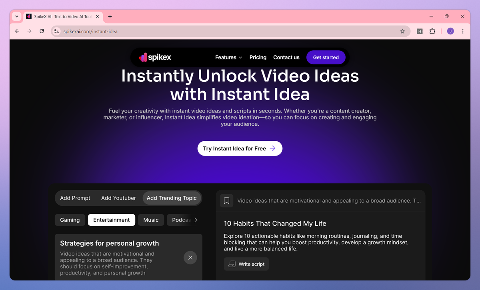The image size is (480, 290).
Task: Bookmark this page with star icon
Action: (402, 31)
